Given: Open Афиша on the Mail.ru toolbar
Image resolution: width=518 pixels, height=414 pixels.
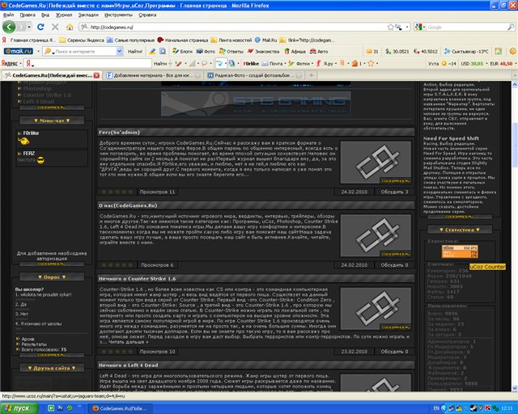Looking at the screenshot, I should pyautogui.click(x=295, y=52).
